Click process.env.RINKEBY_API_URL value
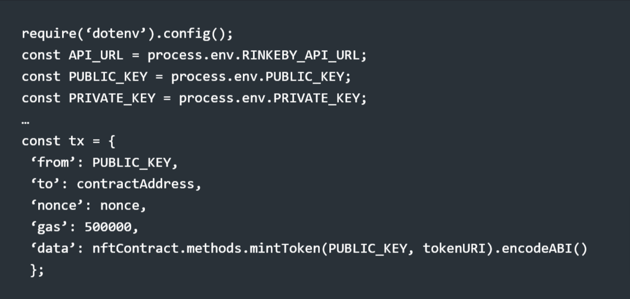Image resolution: width=630 pixels, height=299 pixels. coord(257,55)
